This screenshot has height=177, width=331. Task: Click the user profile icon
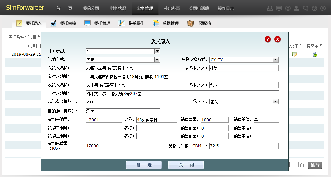point(296,8)
